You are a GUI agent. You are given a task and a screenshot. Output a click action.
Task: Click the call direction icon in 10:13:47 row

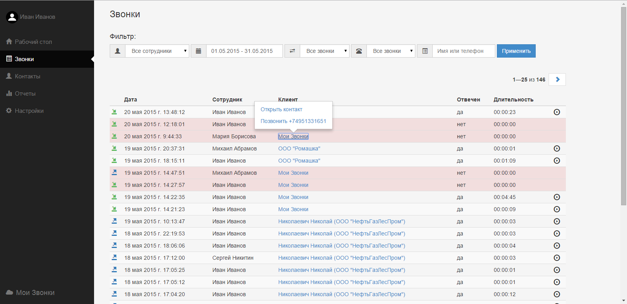point(114,221)
